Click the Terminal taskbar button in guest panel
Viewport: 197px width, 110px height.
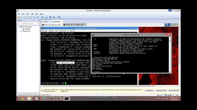(x=75, y=25)
